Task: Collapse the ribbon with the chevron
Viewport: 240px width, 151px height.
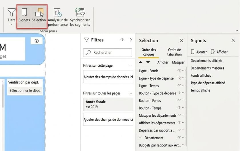Action: pyautogui.click(x=237, y=31)
